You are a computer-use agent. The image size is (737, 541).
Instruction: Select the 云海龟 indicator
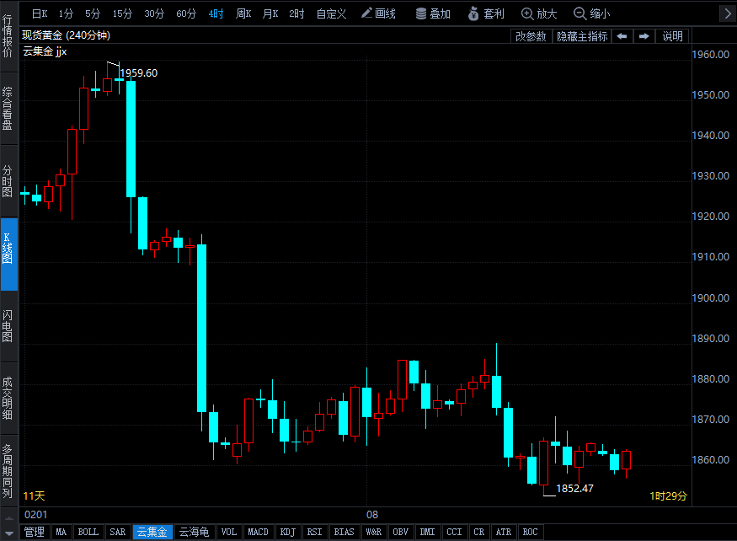194,532
